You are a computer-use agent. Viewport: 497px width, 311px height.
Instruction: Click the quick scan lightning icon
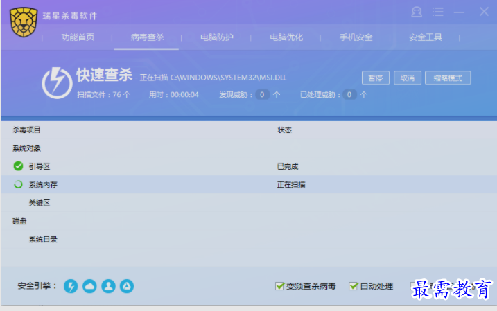click(57, 83)
